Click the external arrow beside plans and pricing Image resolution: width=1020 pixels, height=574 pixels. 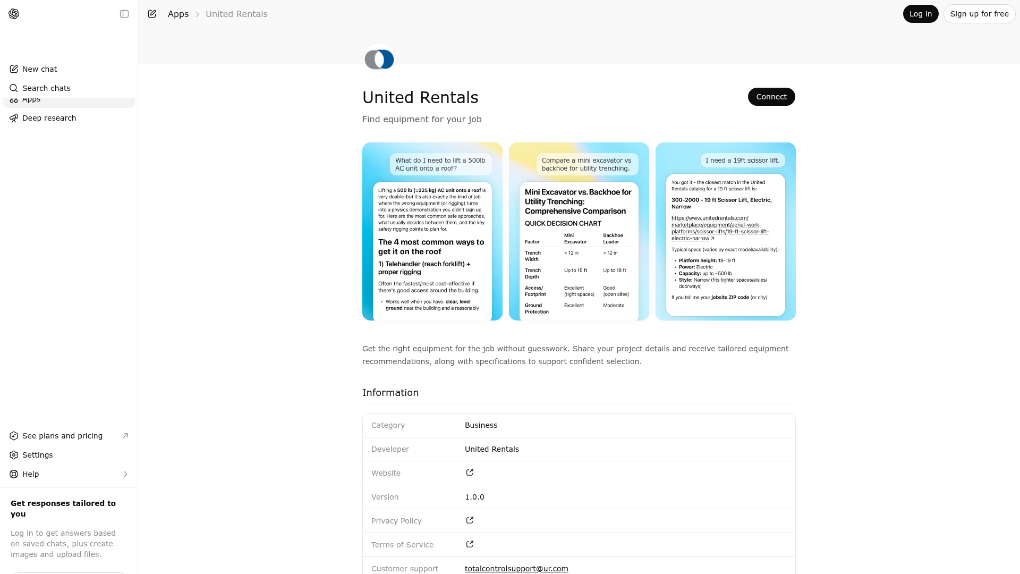coord(125,436)
